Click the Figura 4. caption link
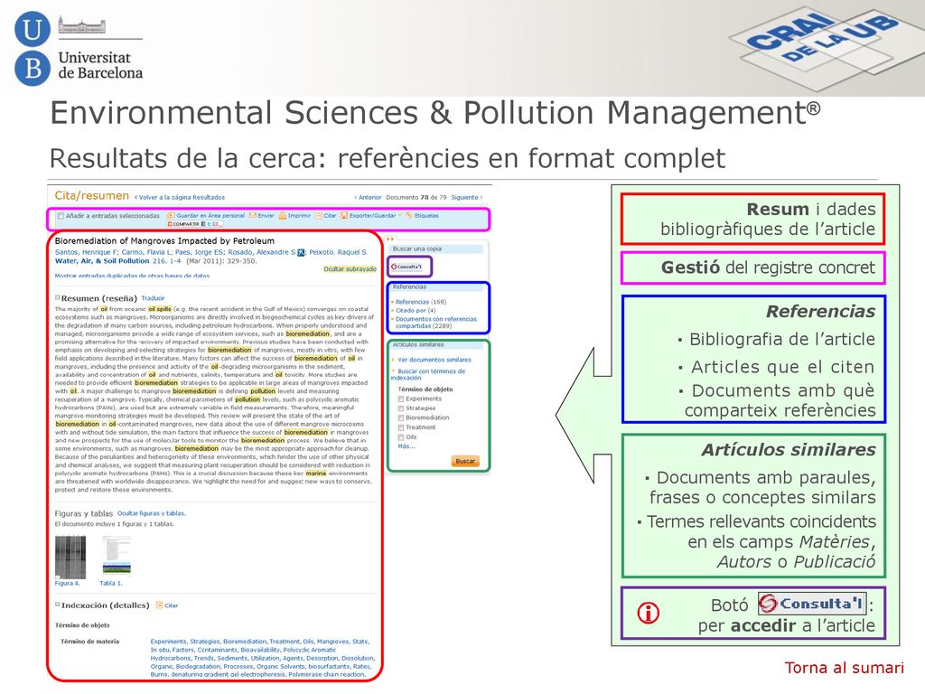 (x=67, y=584)
